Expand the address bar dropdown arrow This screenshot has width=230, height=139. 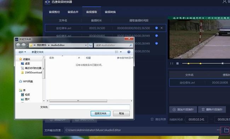(x=86, y=45)
